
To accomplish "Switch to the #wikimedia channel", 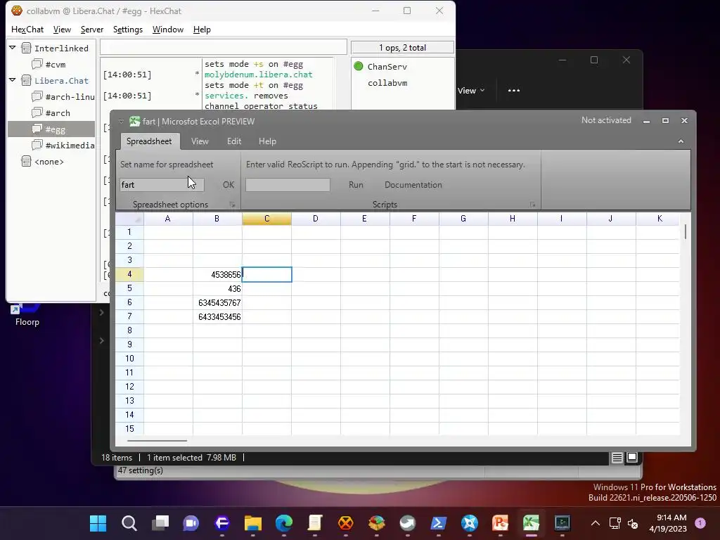I will click(63, 146).
